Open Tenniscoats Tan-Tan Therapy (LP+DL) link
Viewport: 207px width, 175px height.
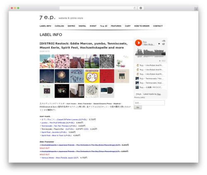(59, 126)
